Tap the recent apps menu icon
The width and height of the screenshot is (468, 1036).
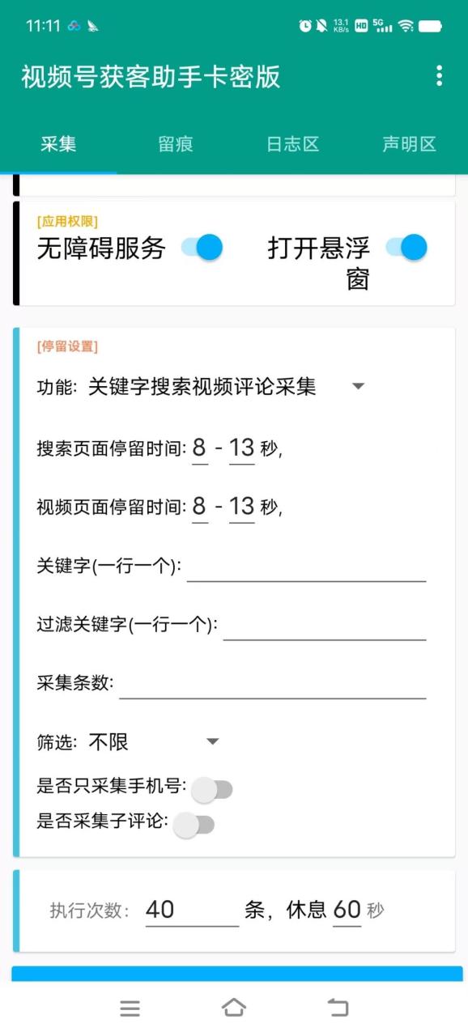130,1008
